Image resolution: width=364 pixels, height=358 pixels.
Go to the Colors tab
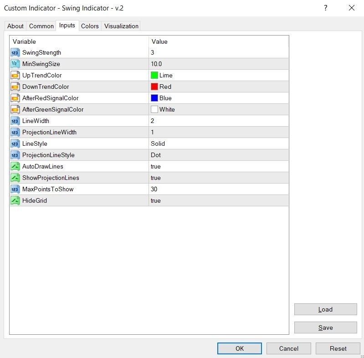(90, 26)
